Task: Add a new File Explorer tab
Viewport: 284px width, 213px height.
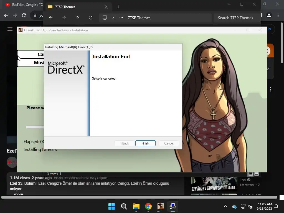Action: pyautogui.click(x=118, y=7)
